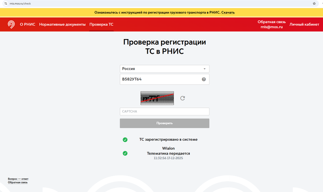Open help hint for license plate field
The image size is (323, 192).
[x=204, y=79]
